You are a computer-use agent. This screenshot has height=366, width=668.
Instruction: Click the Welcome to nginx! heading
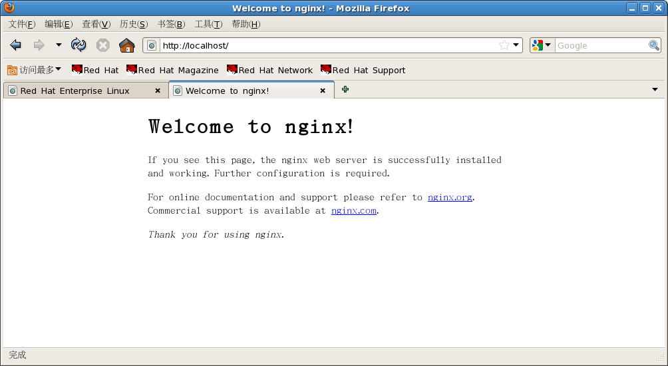251,126
